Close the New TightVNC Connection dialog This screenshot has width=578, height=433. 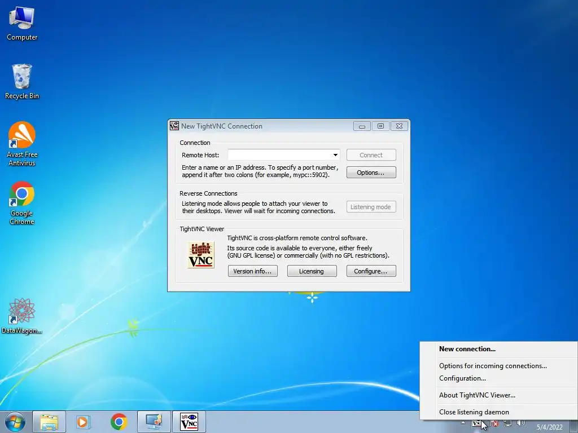(399, 126)
